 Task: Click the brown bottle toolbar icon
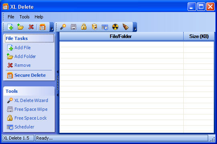pyautogui.click(x=125, y=27)
